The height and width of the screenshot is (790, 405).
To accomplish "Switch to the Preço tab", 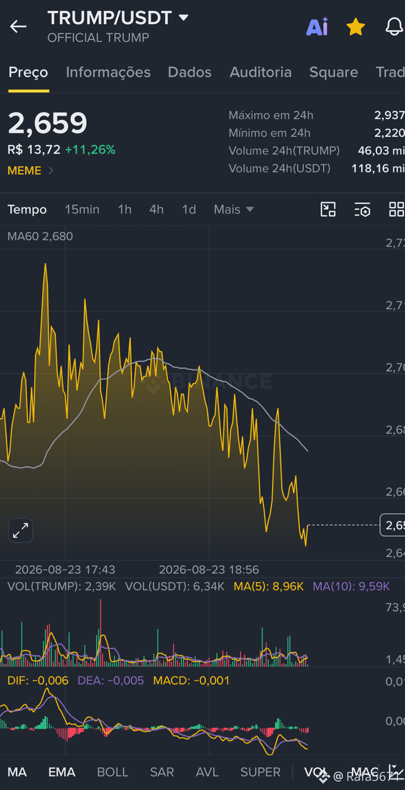I will pyautogui.click(x=28, y=72).
